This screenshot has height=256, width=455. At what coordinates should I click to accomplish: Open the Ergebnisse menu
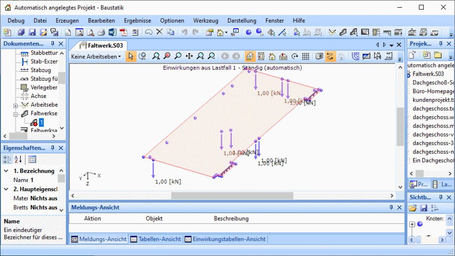coord(137,20)
